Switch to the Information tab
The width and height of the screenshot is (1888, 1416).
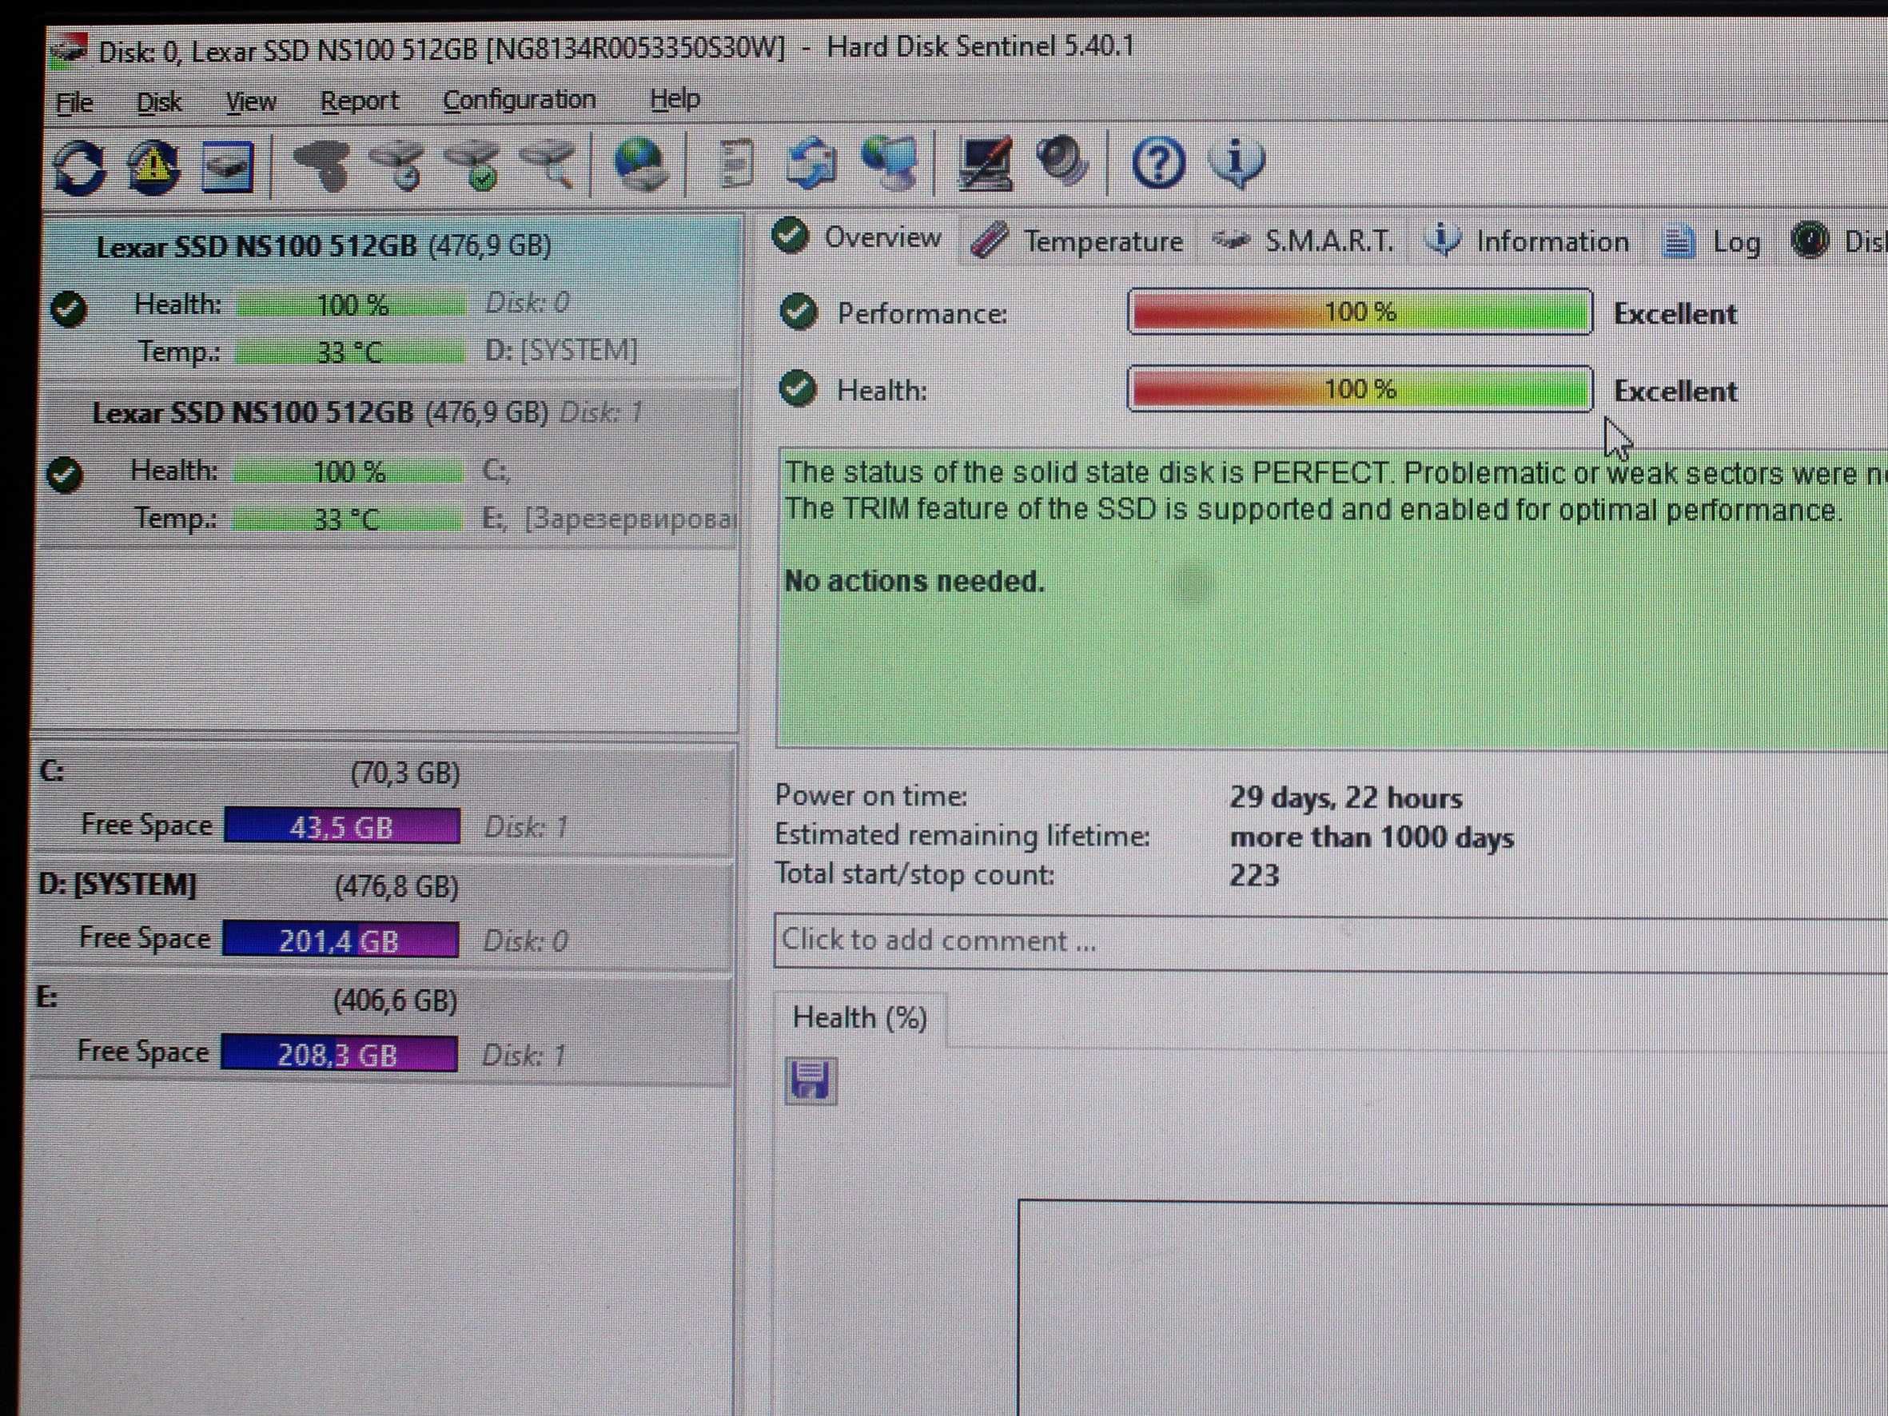click(1527, 241)
